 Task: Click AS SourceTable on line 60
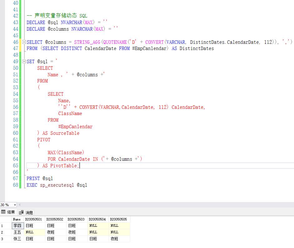(61, 133)
